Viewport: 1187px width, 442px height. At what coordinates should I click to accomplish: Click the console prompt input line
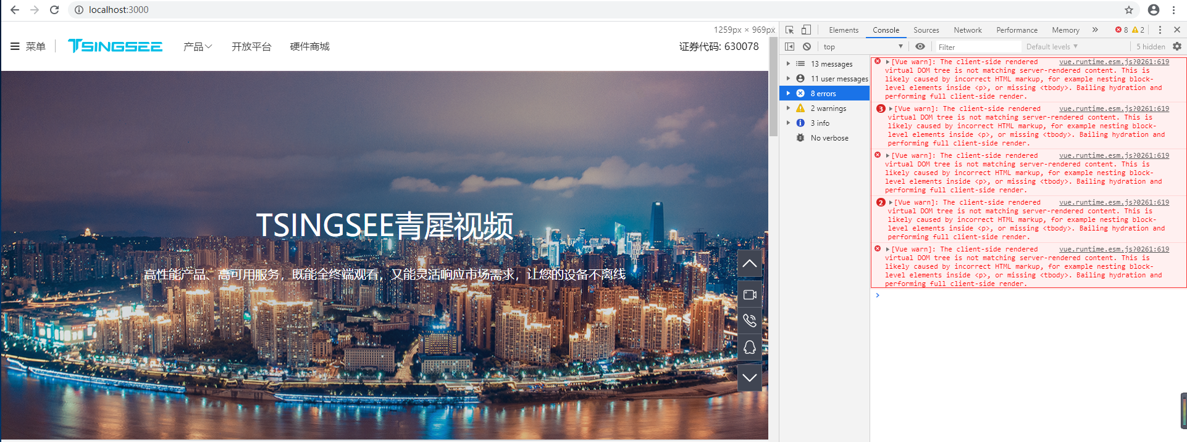(1028, 295)
